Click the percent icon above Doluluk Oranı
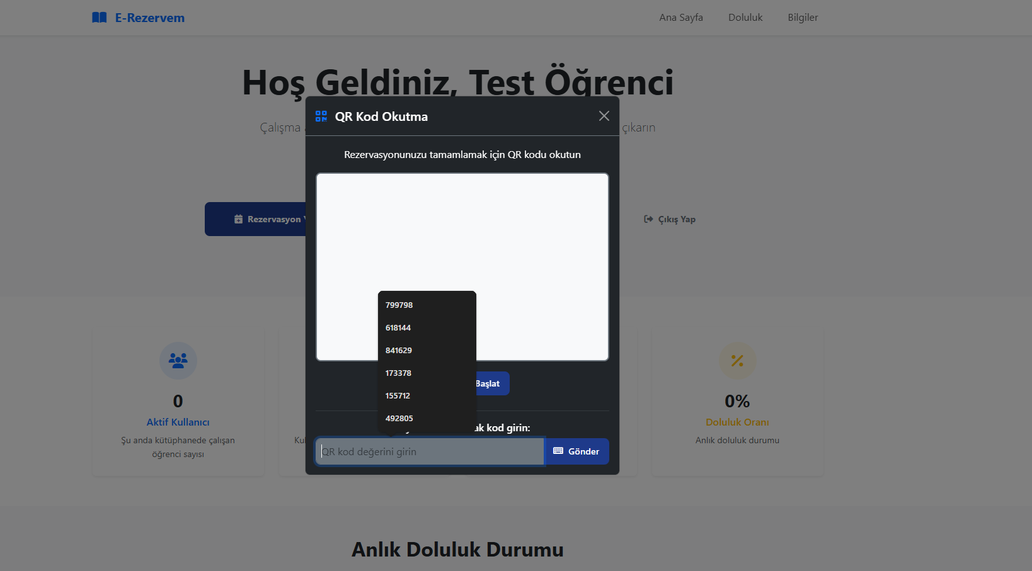This screenshot has height=571, width=1032. point(737,360)
